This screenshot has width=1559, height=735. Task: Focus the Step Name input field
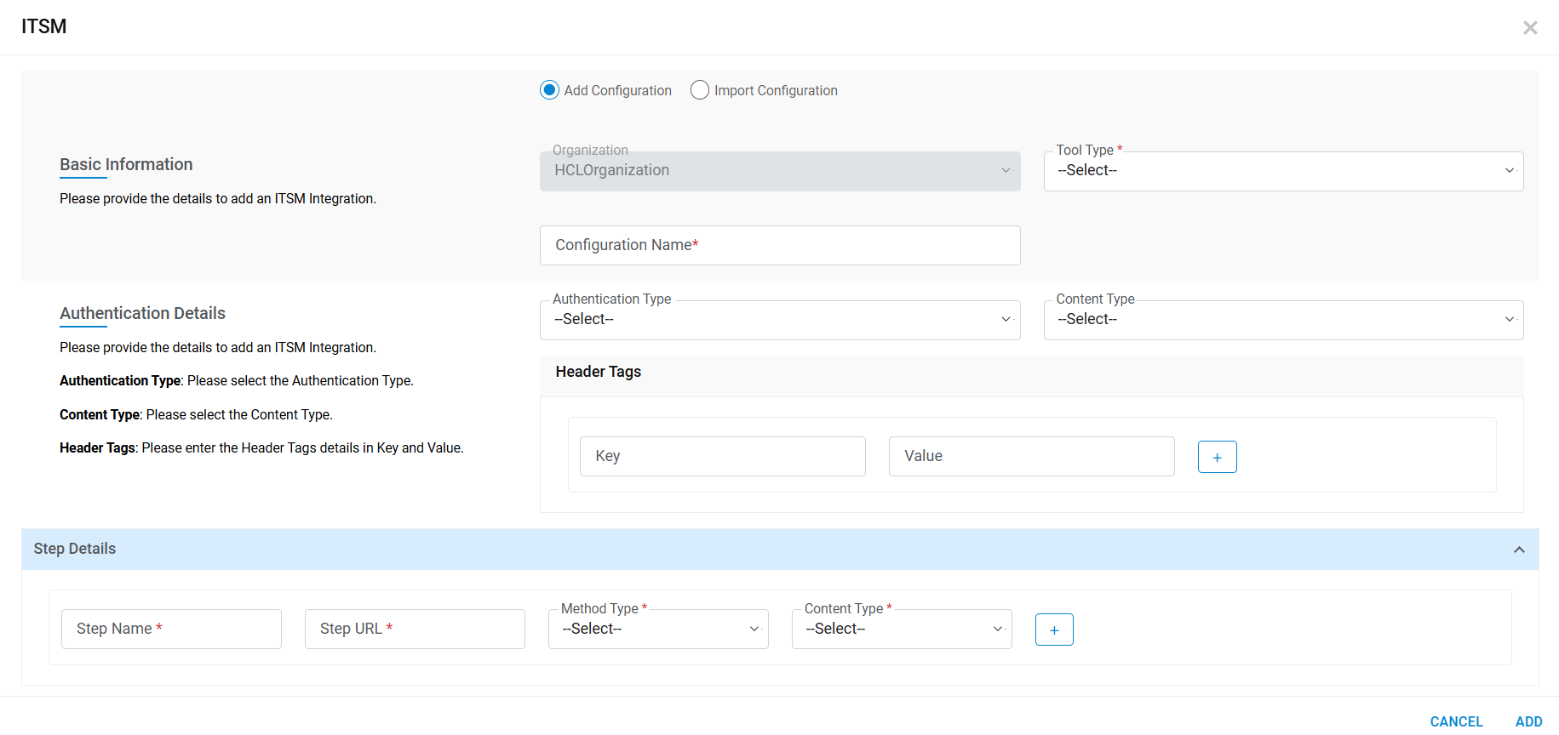[171, 630]
